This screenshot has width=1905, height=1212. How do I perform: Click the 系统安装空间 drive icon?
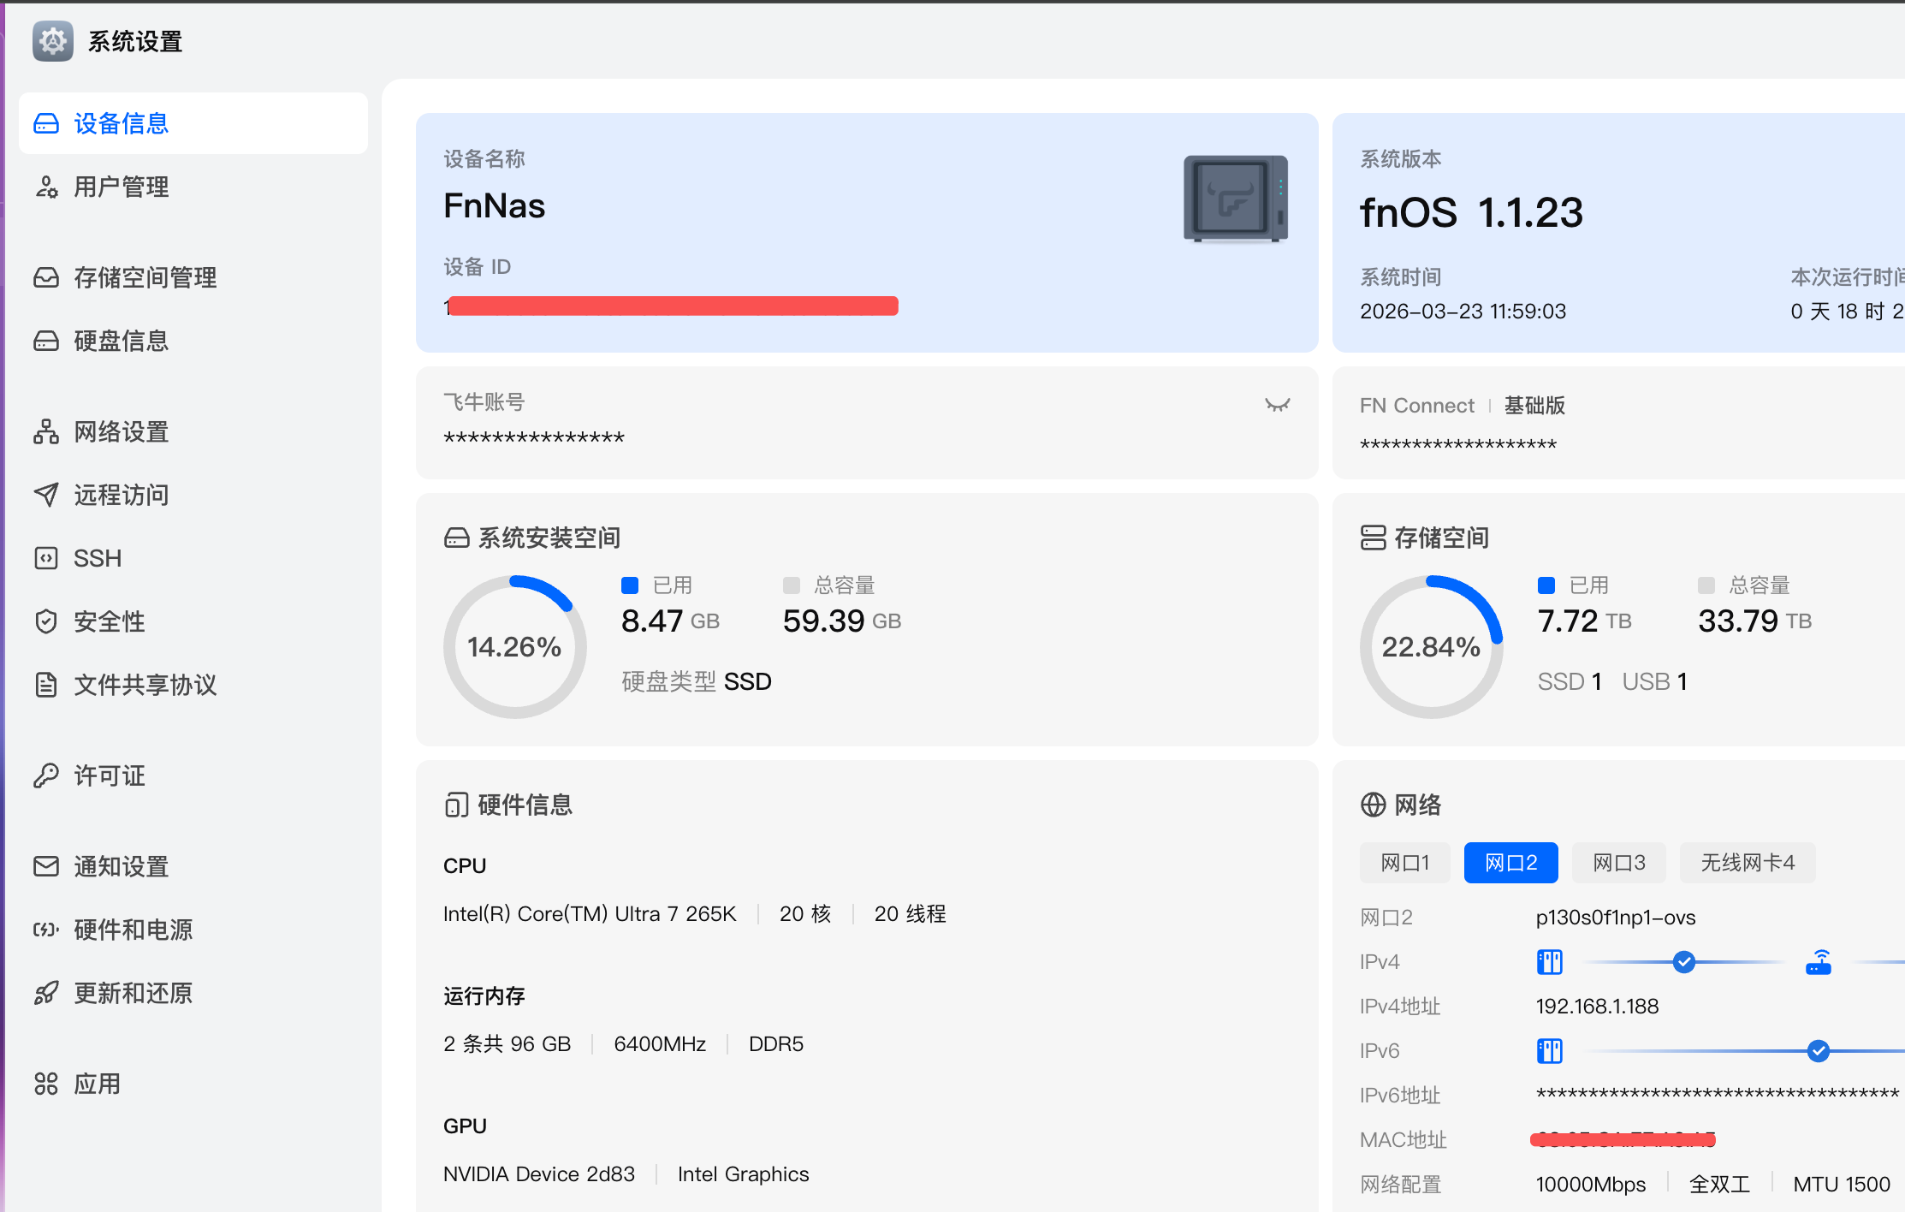(x=457, y=538)
